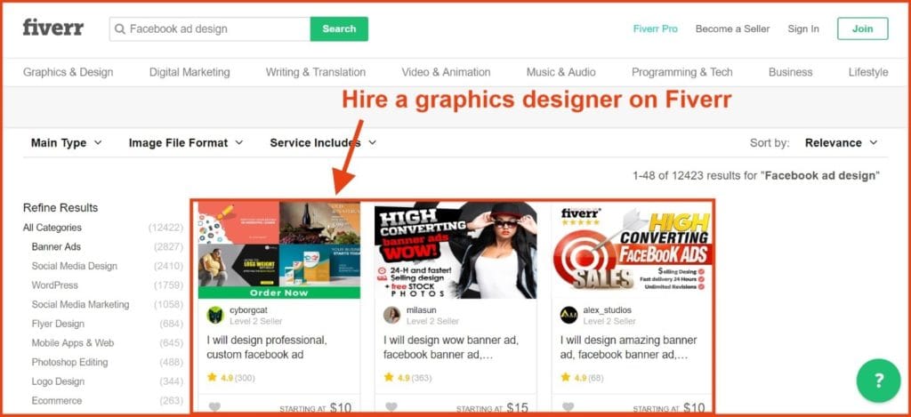Screen dimensions: 911x417
Task: Click the search magnifier icon
Action: pos(120,29)
